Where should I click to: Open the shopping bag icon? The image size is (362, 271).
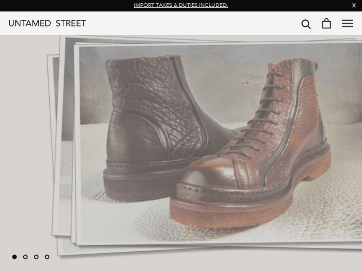pyautogui.click(x=326, y=24)
